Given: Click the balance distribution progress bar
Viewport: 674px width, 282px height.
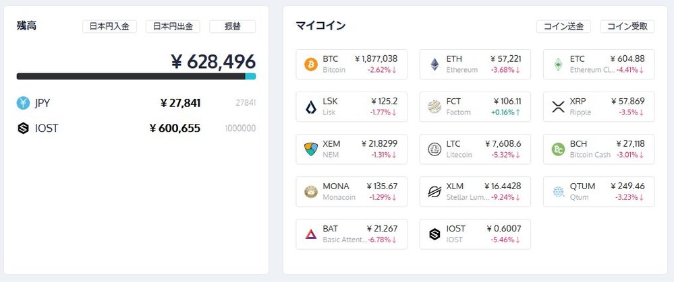Looking at the screenshot, I should 136,76.
